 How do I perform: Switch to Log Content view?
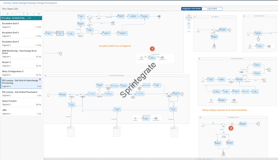click(212, 9)
